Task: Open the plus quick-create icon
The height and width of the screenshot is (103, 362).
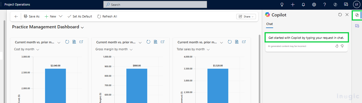Action: [x=293, y=4]
